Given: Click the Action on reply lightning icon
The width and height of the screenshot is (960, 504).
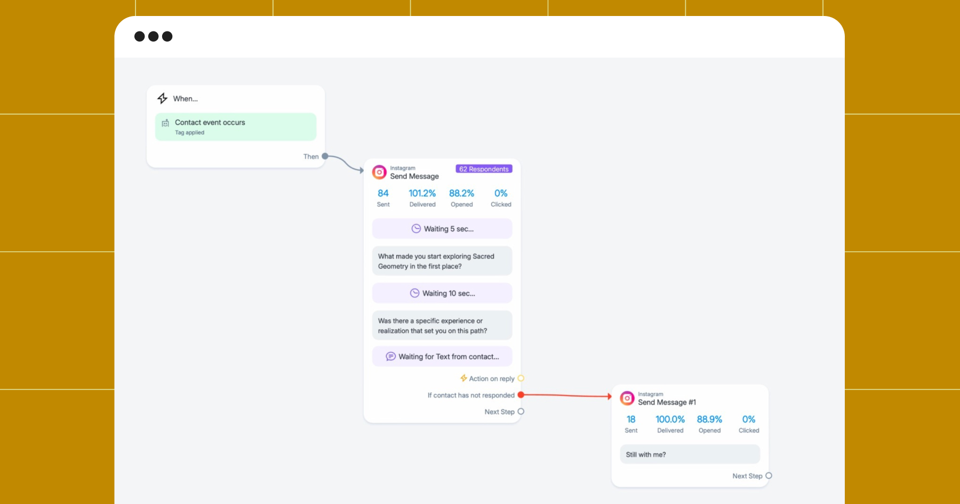Looking at the screenshot, I should pos(463,378).
